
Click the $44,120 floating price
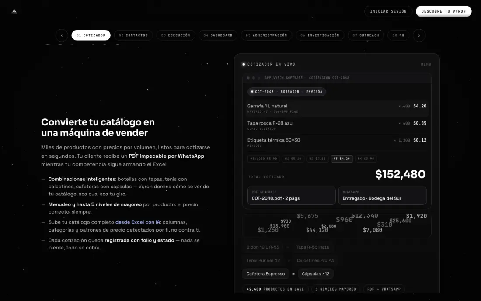317,230
